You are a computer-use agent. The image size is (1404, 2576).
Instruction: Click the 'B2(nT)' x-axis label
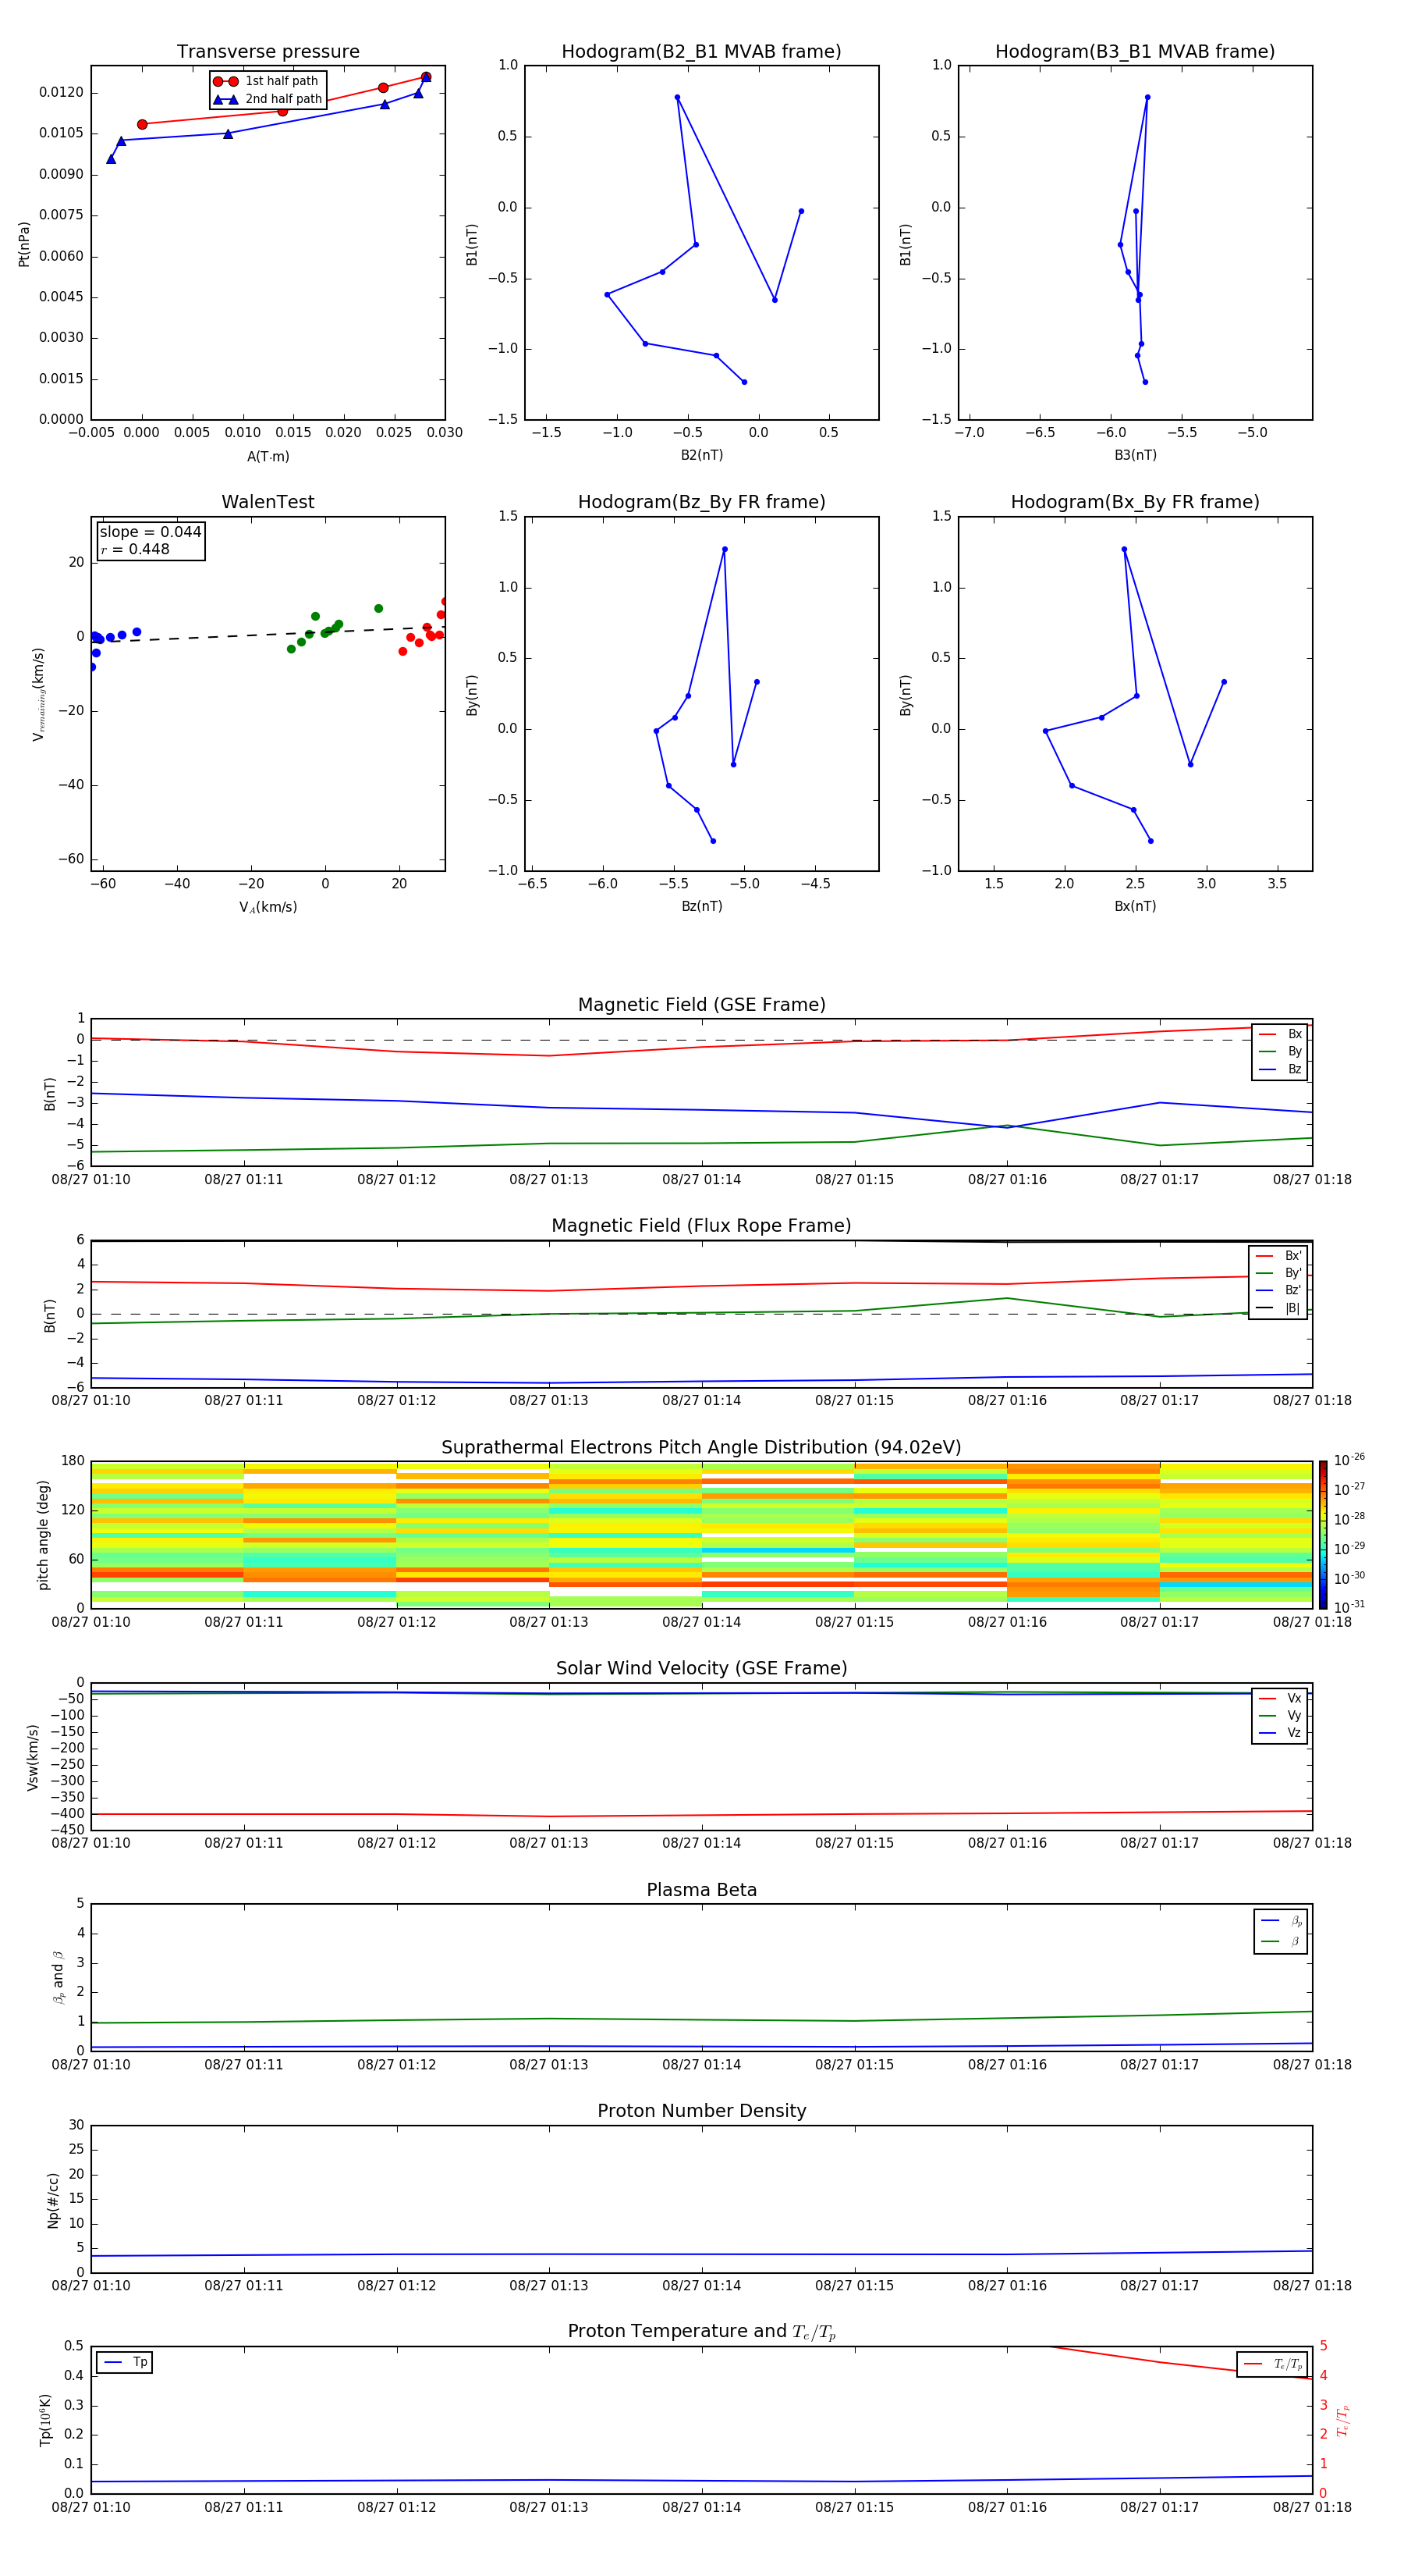click(701, 455)
